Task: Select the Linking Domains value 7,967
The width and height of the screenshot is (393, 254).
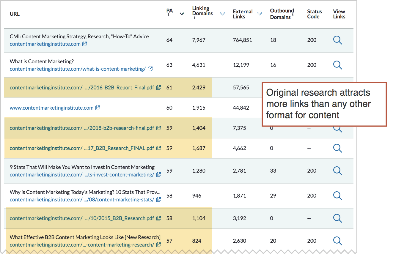Action: 199,40
